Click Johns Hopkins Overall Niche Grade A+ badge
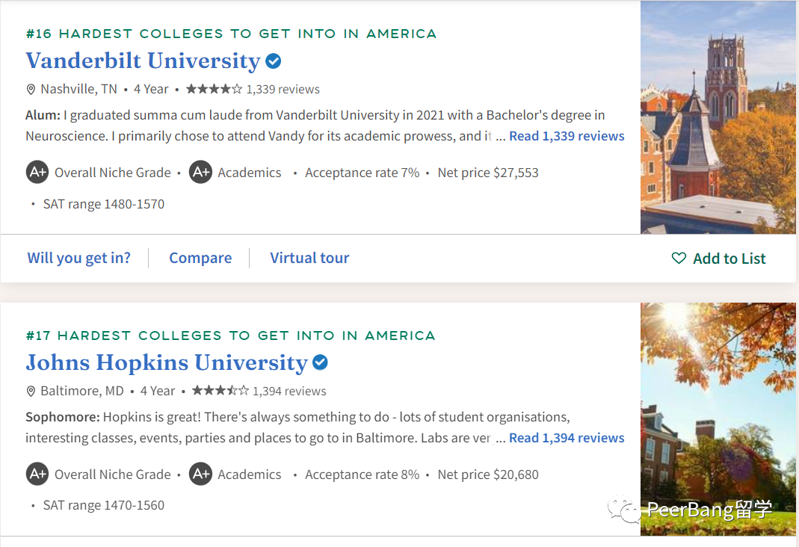 pos(37,475)
